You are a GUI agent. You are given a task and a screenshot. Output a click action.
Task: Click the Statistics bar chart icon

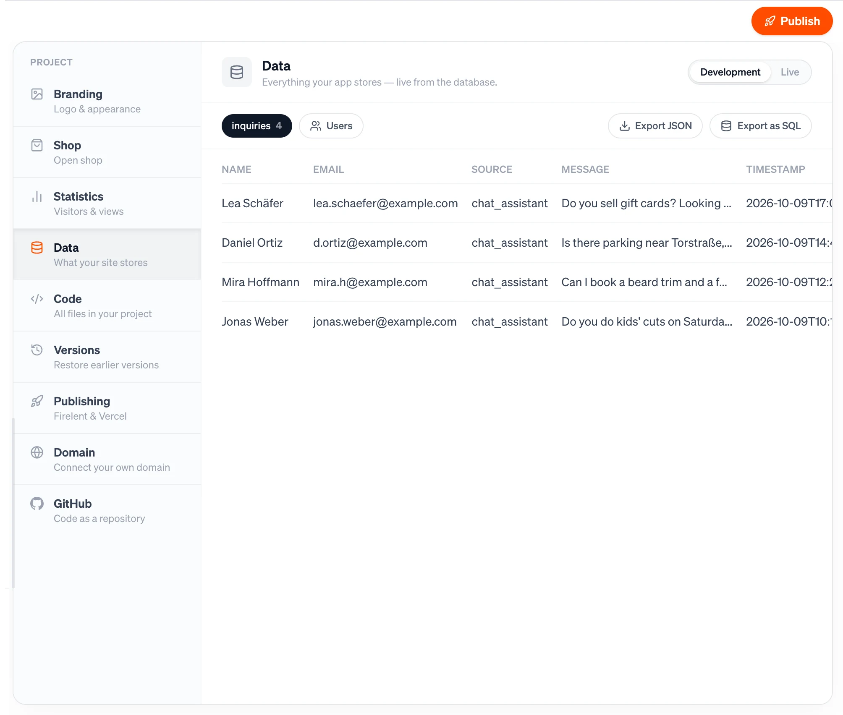click(x=37, y=196)
